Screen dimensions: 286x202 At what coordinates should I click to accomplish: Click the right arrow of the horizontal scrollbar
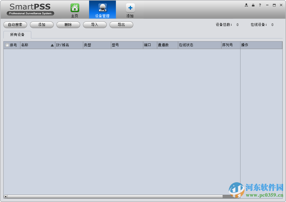point(239,196)
